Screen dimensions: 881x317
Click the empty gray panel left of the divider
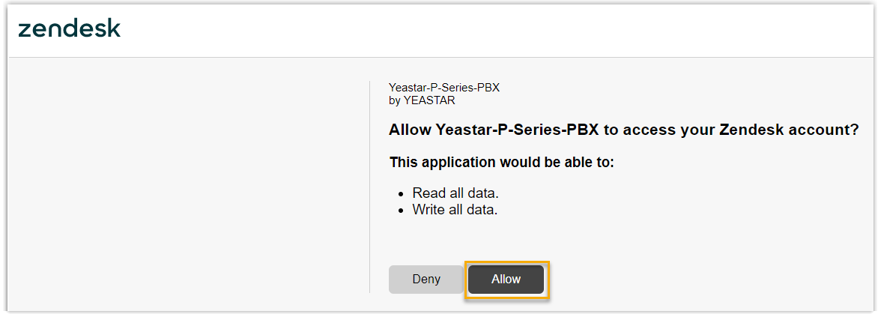point(187,187)
